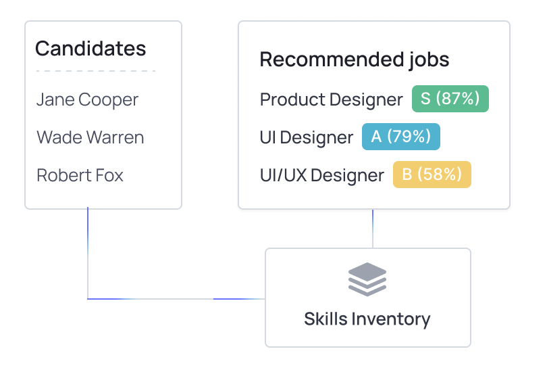Screen dimensions: 547x368
Task: Click the Recommended jobs heading
Action: coord(354,60)
